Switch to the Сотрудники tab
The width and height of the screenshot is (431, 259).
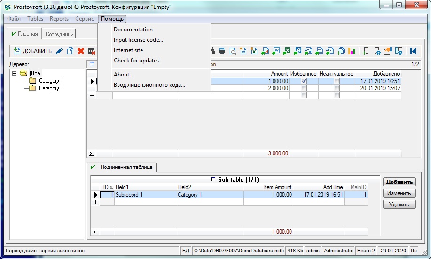click(59, 34)
